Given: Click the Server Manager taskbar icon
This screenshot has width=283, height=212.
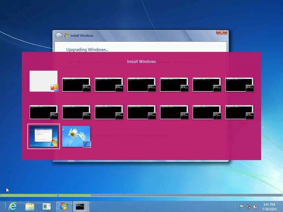Looking at the screenshot, I should tap(47, 206).
